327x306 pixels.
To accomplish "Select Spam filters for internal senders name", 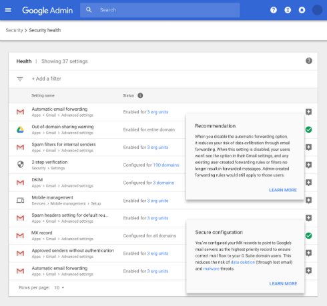I will tap(63, 145).
